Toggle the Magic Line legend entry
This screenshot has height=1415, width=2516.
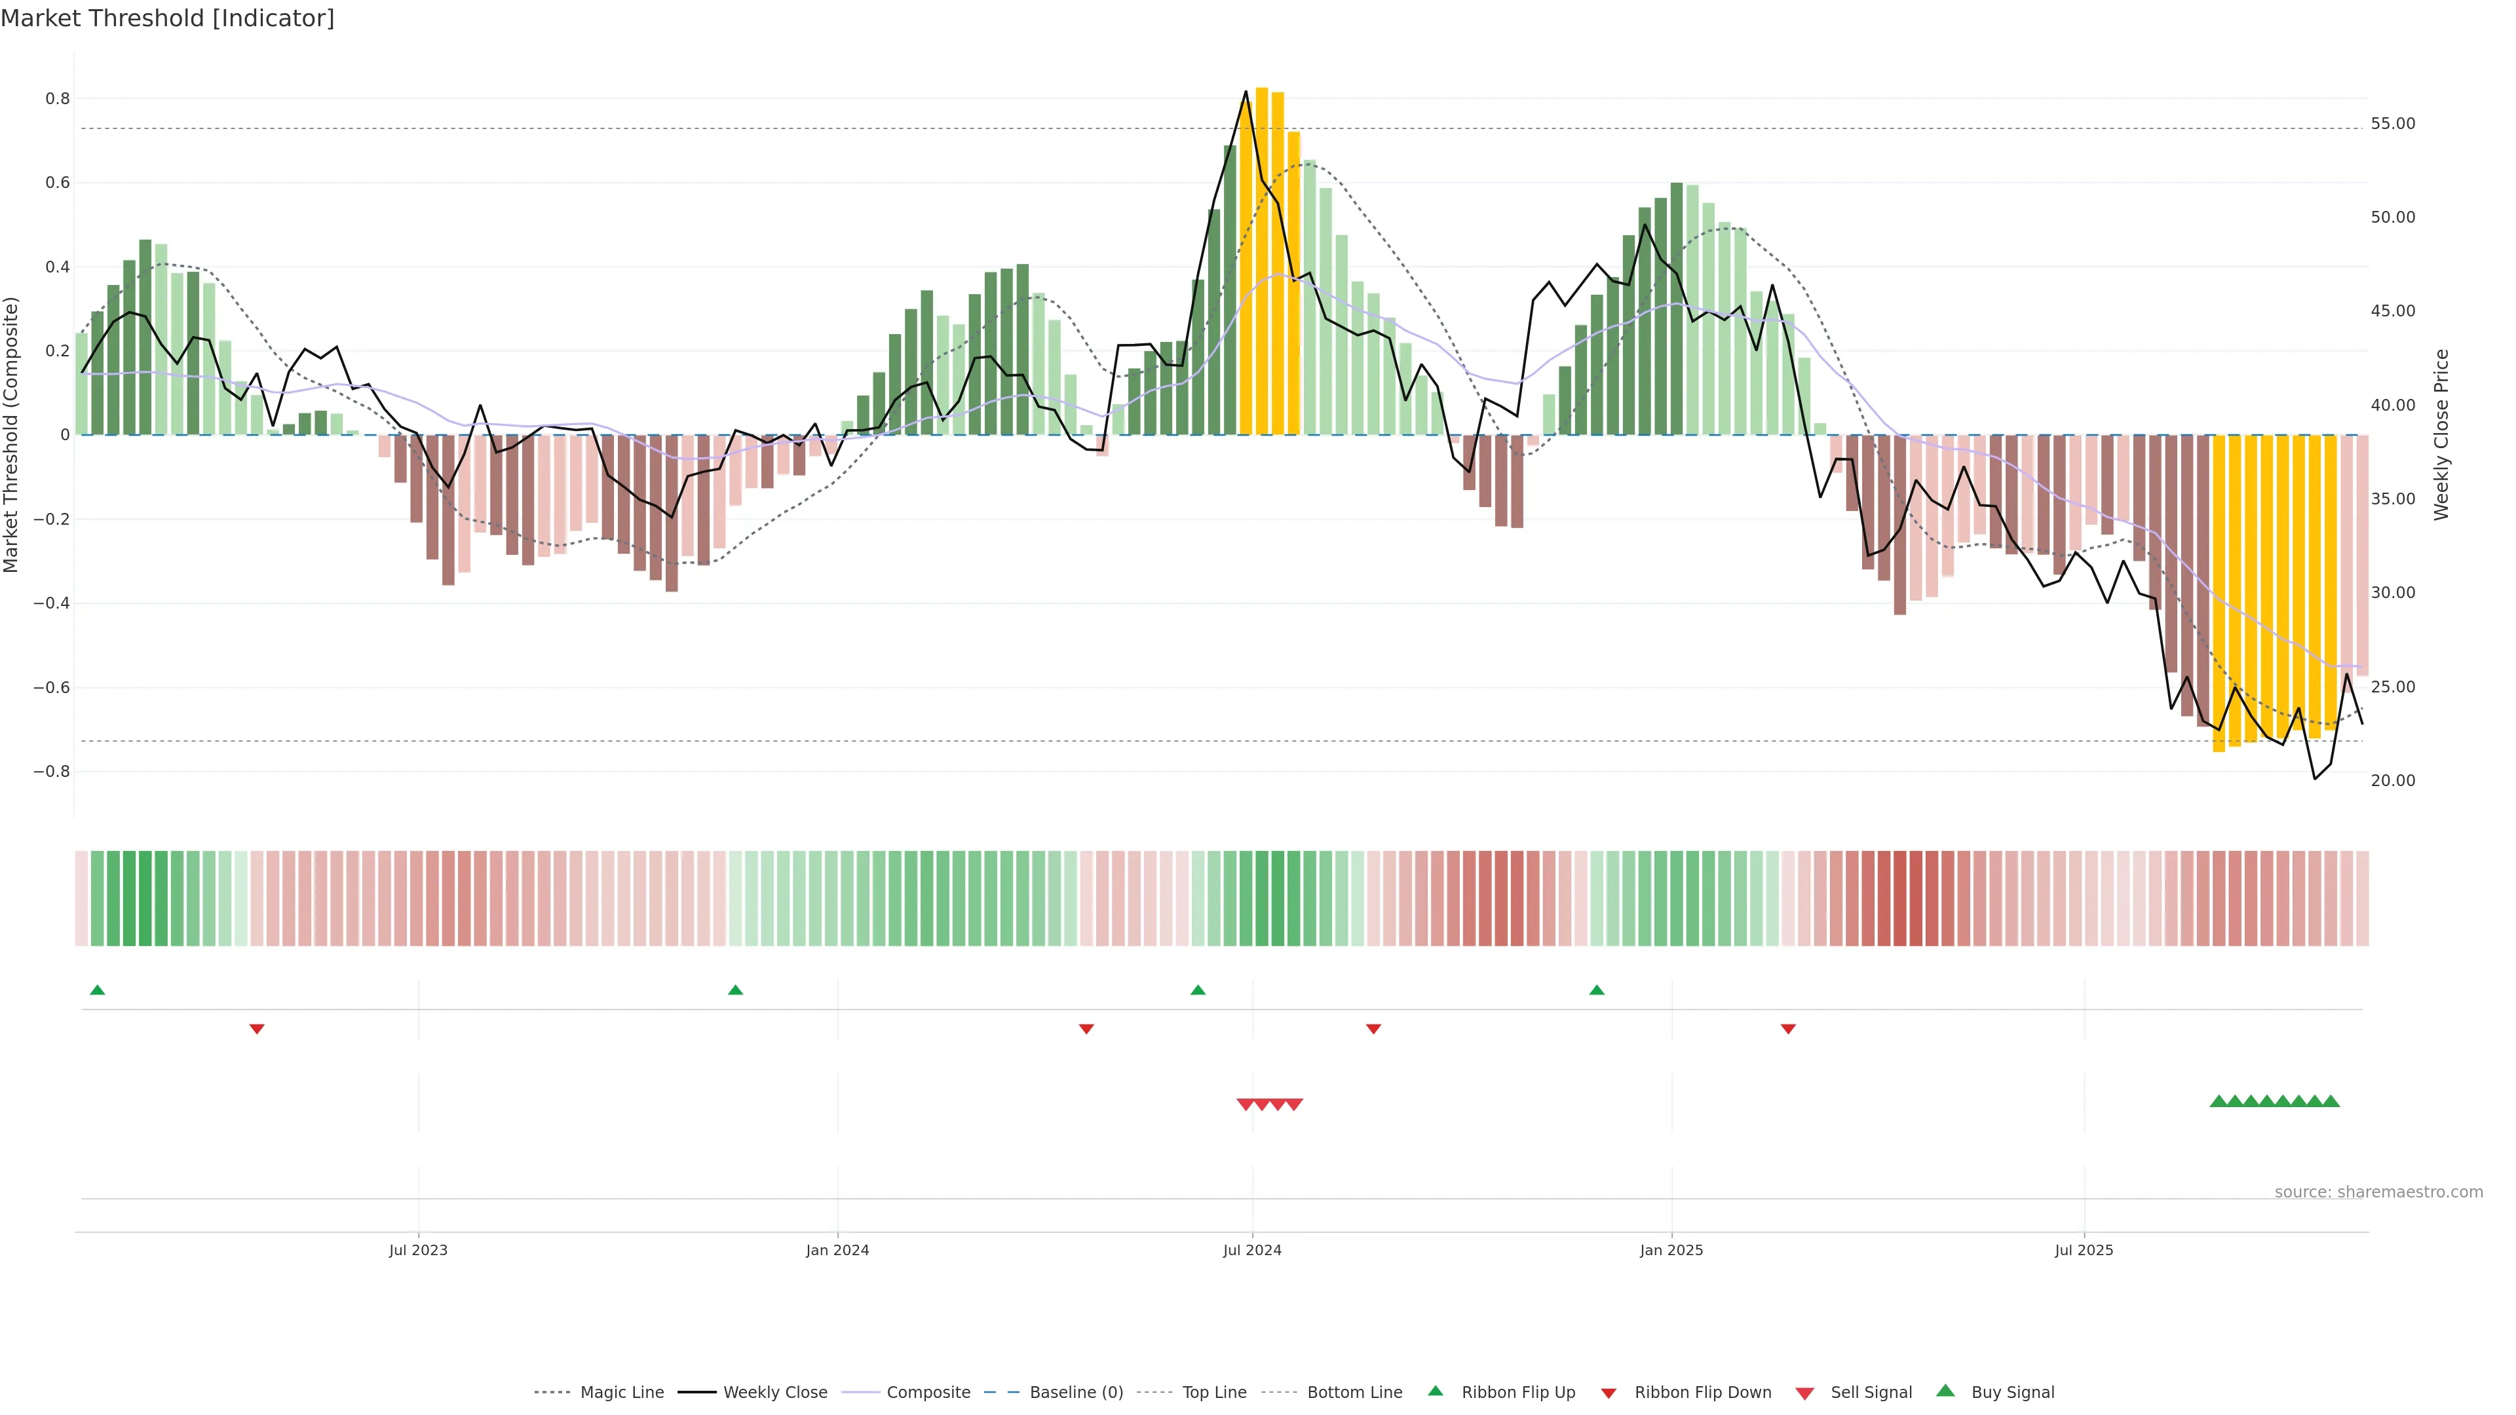click(x=621, y=1391)
